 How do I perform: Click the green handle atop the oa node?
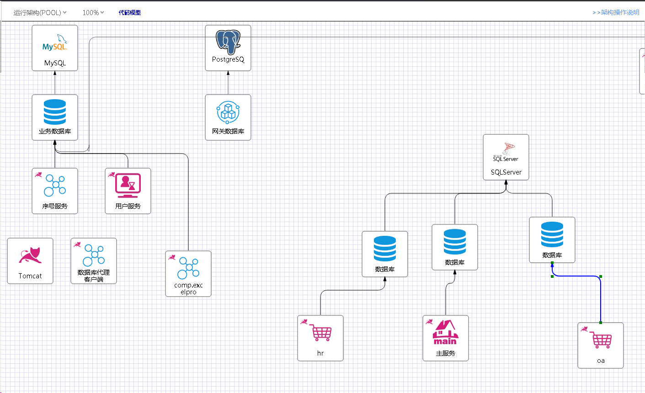[x=601, y=322]
